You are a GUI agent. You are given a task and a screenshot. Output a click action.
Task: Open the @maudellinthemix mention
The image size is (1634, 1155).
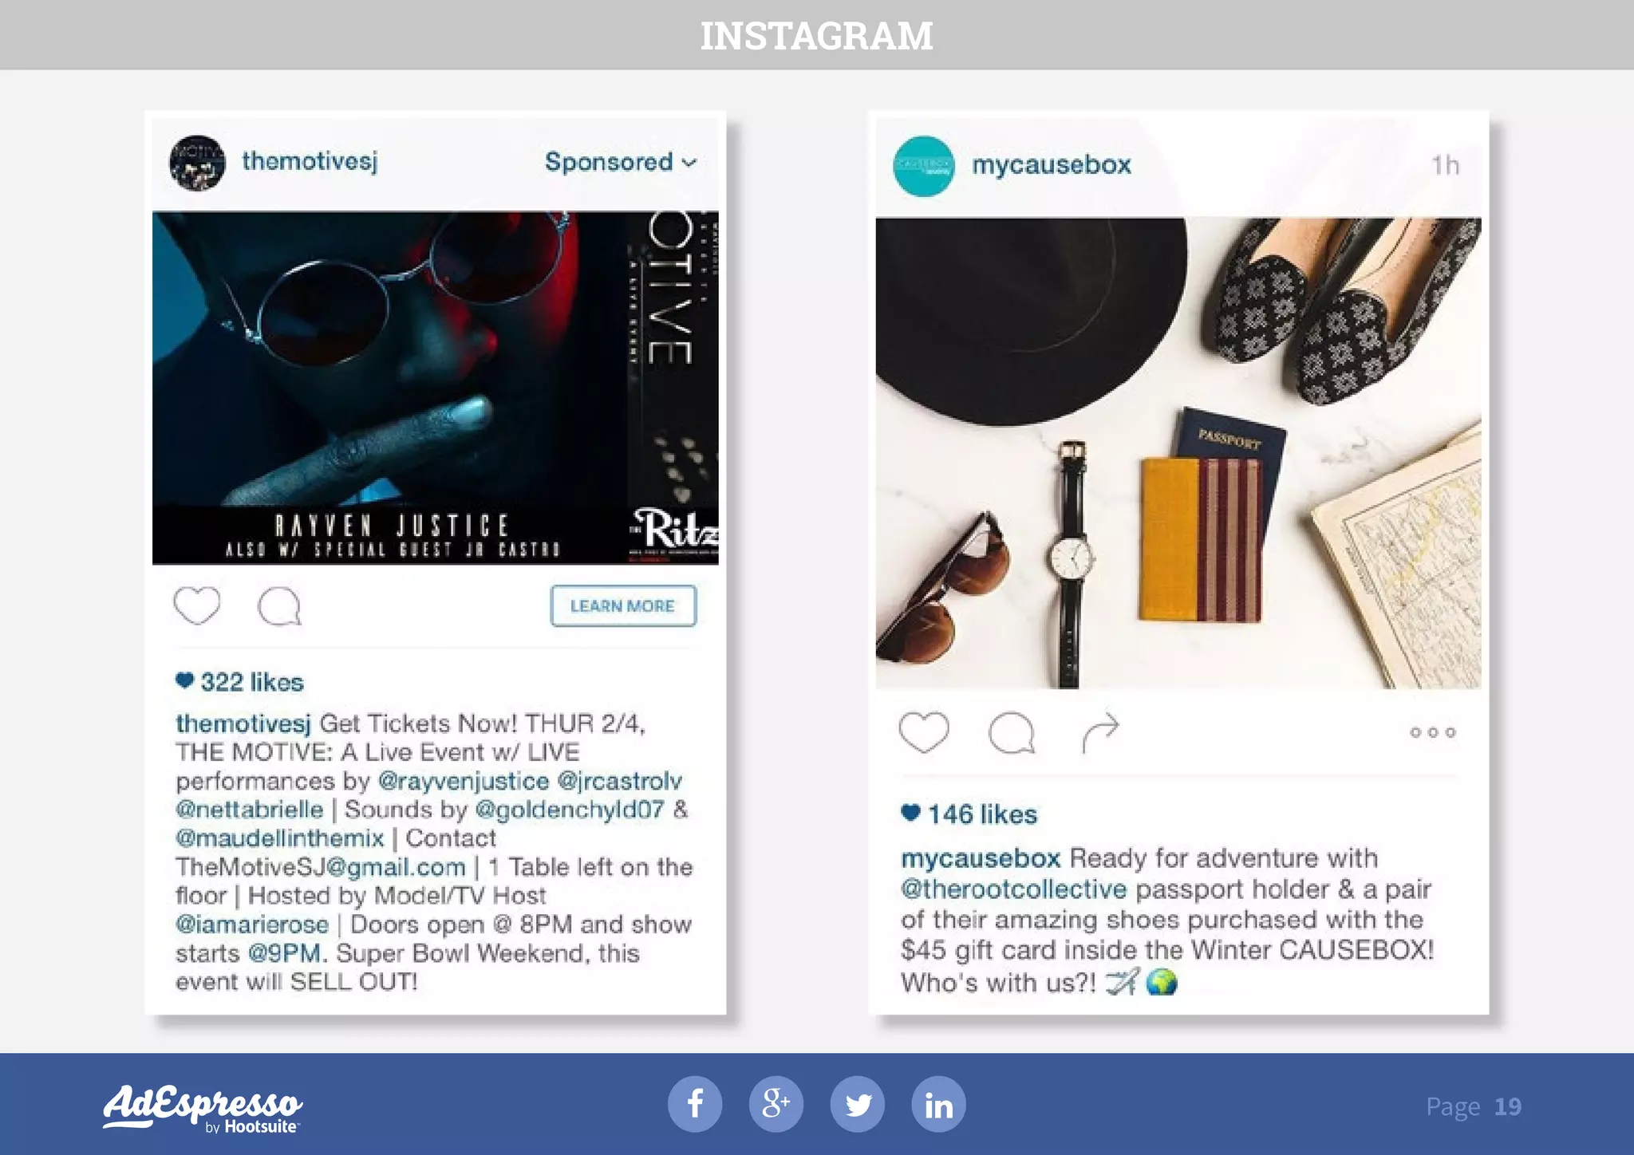click(280, 838)
